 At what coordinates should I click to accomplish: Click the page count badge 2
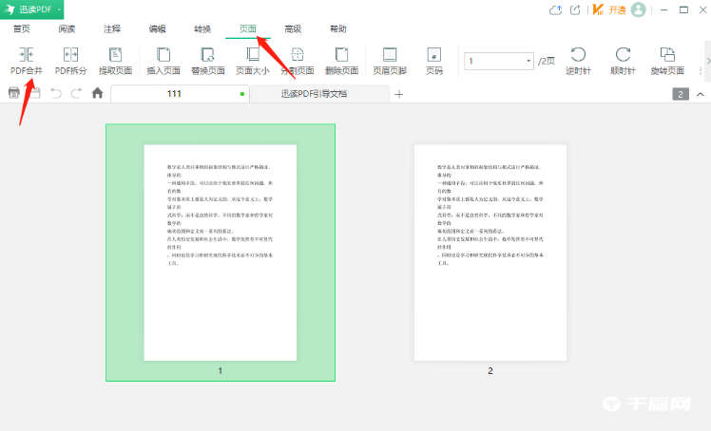(x=681, y=94)
